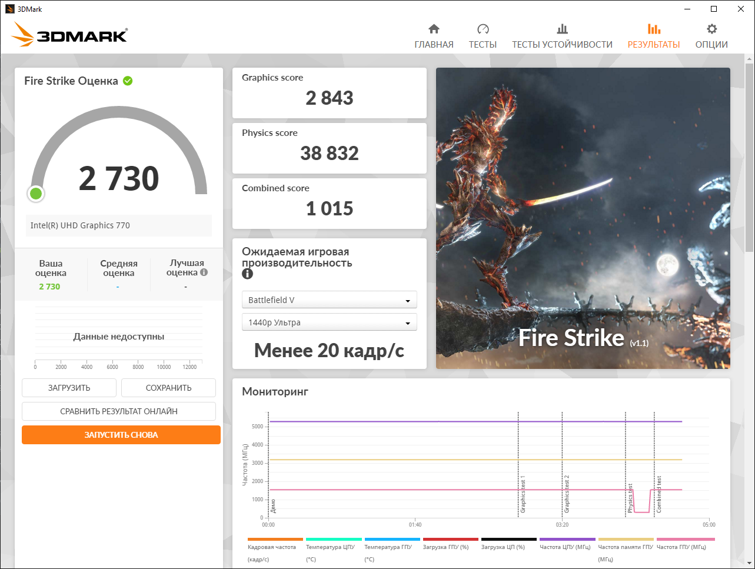This screenshot has width=755, height=569.
Task: Toggle the Температура ГПУ blue legend swatch
Action: (393, 539)
